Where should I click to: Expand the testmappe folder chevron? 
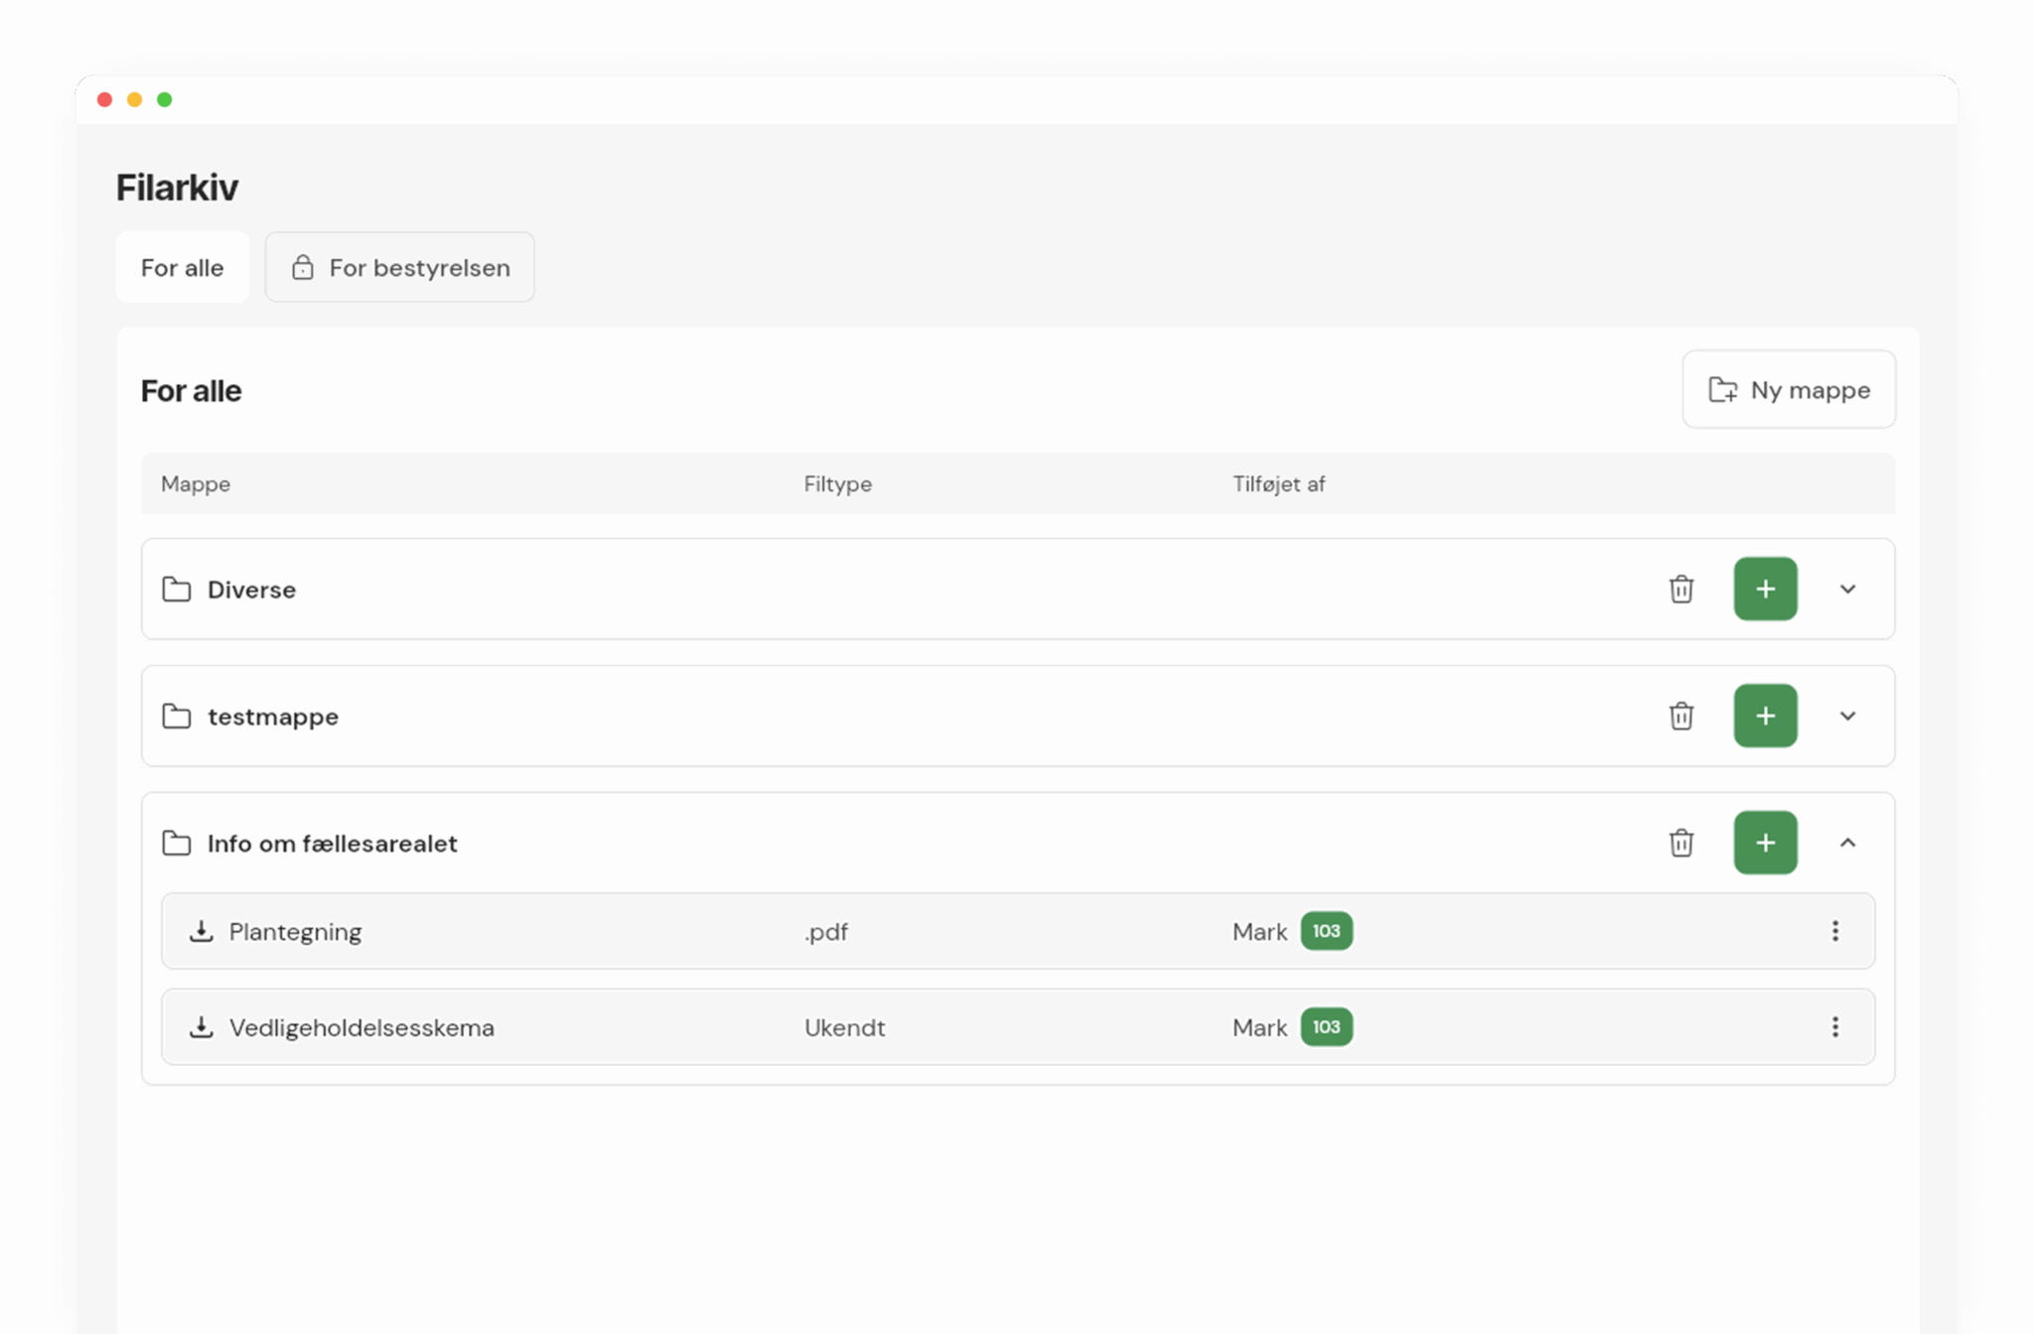coord(1847,716)
